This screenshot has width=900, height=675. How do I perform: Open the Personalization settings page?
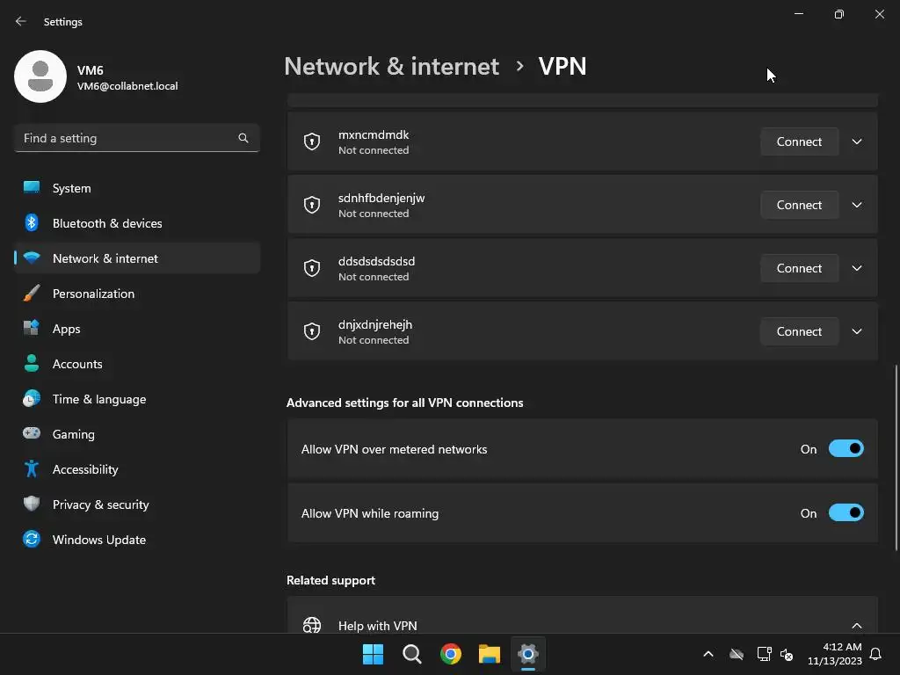(x=93, y=294)
